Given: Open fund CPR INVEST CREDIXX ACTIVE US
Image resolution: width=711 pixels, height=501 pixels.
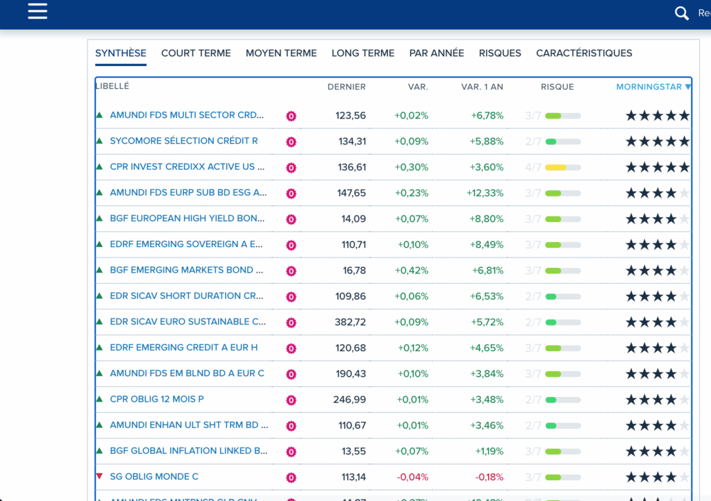Looking at the screenshot, I should click(x=187, y=167).
